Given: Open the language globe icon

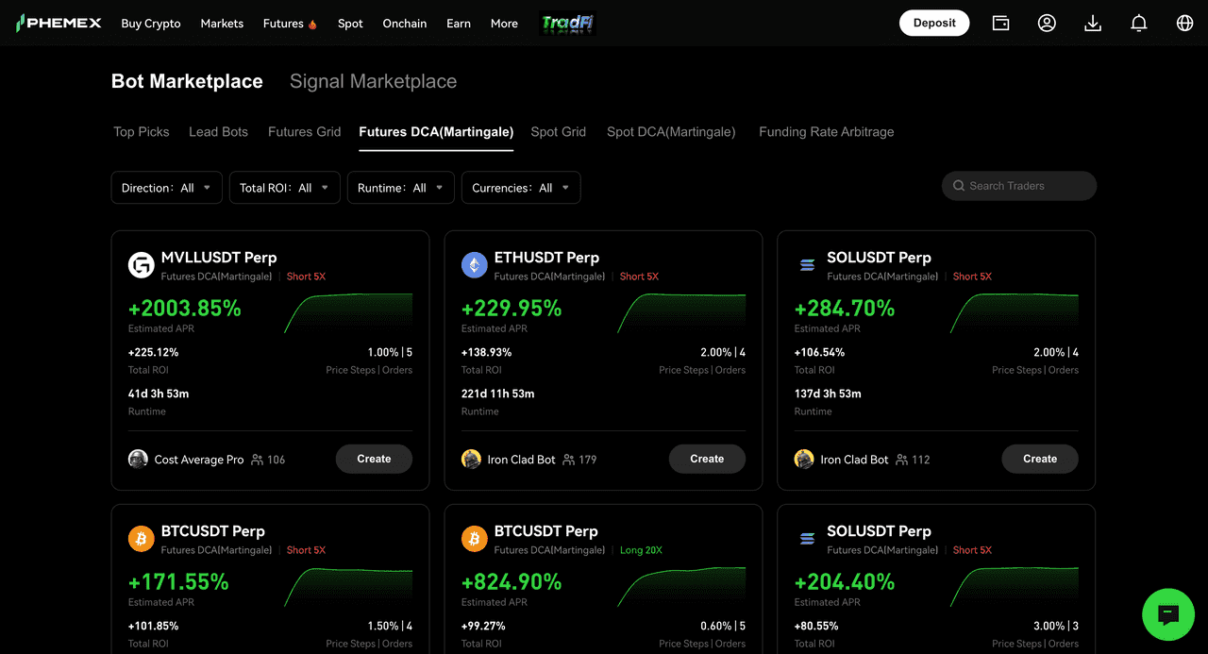Looking at the screenshot, I should coord(1185,23).
